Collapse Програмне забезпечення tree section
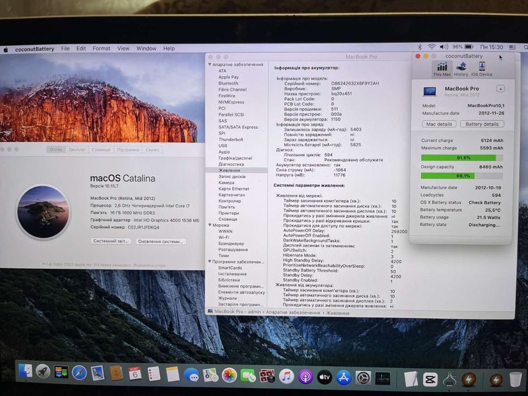Image resolution: width=528 pixels, height=396 pixels. point(210,261)
